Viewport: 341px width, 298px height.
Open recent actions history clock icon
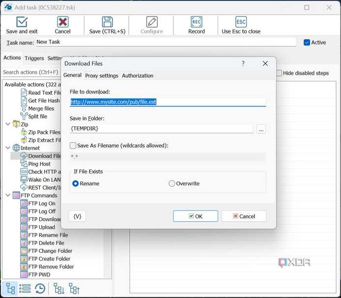click(x=40, y=289)
